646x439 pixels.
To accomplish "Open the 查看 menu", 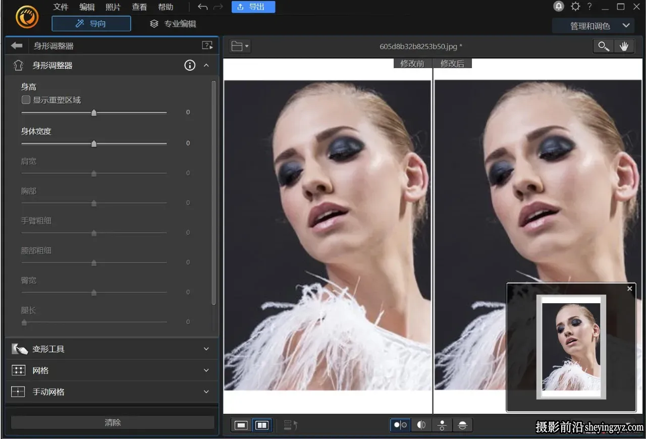I will pos(139,7).
